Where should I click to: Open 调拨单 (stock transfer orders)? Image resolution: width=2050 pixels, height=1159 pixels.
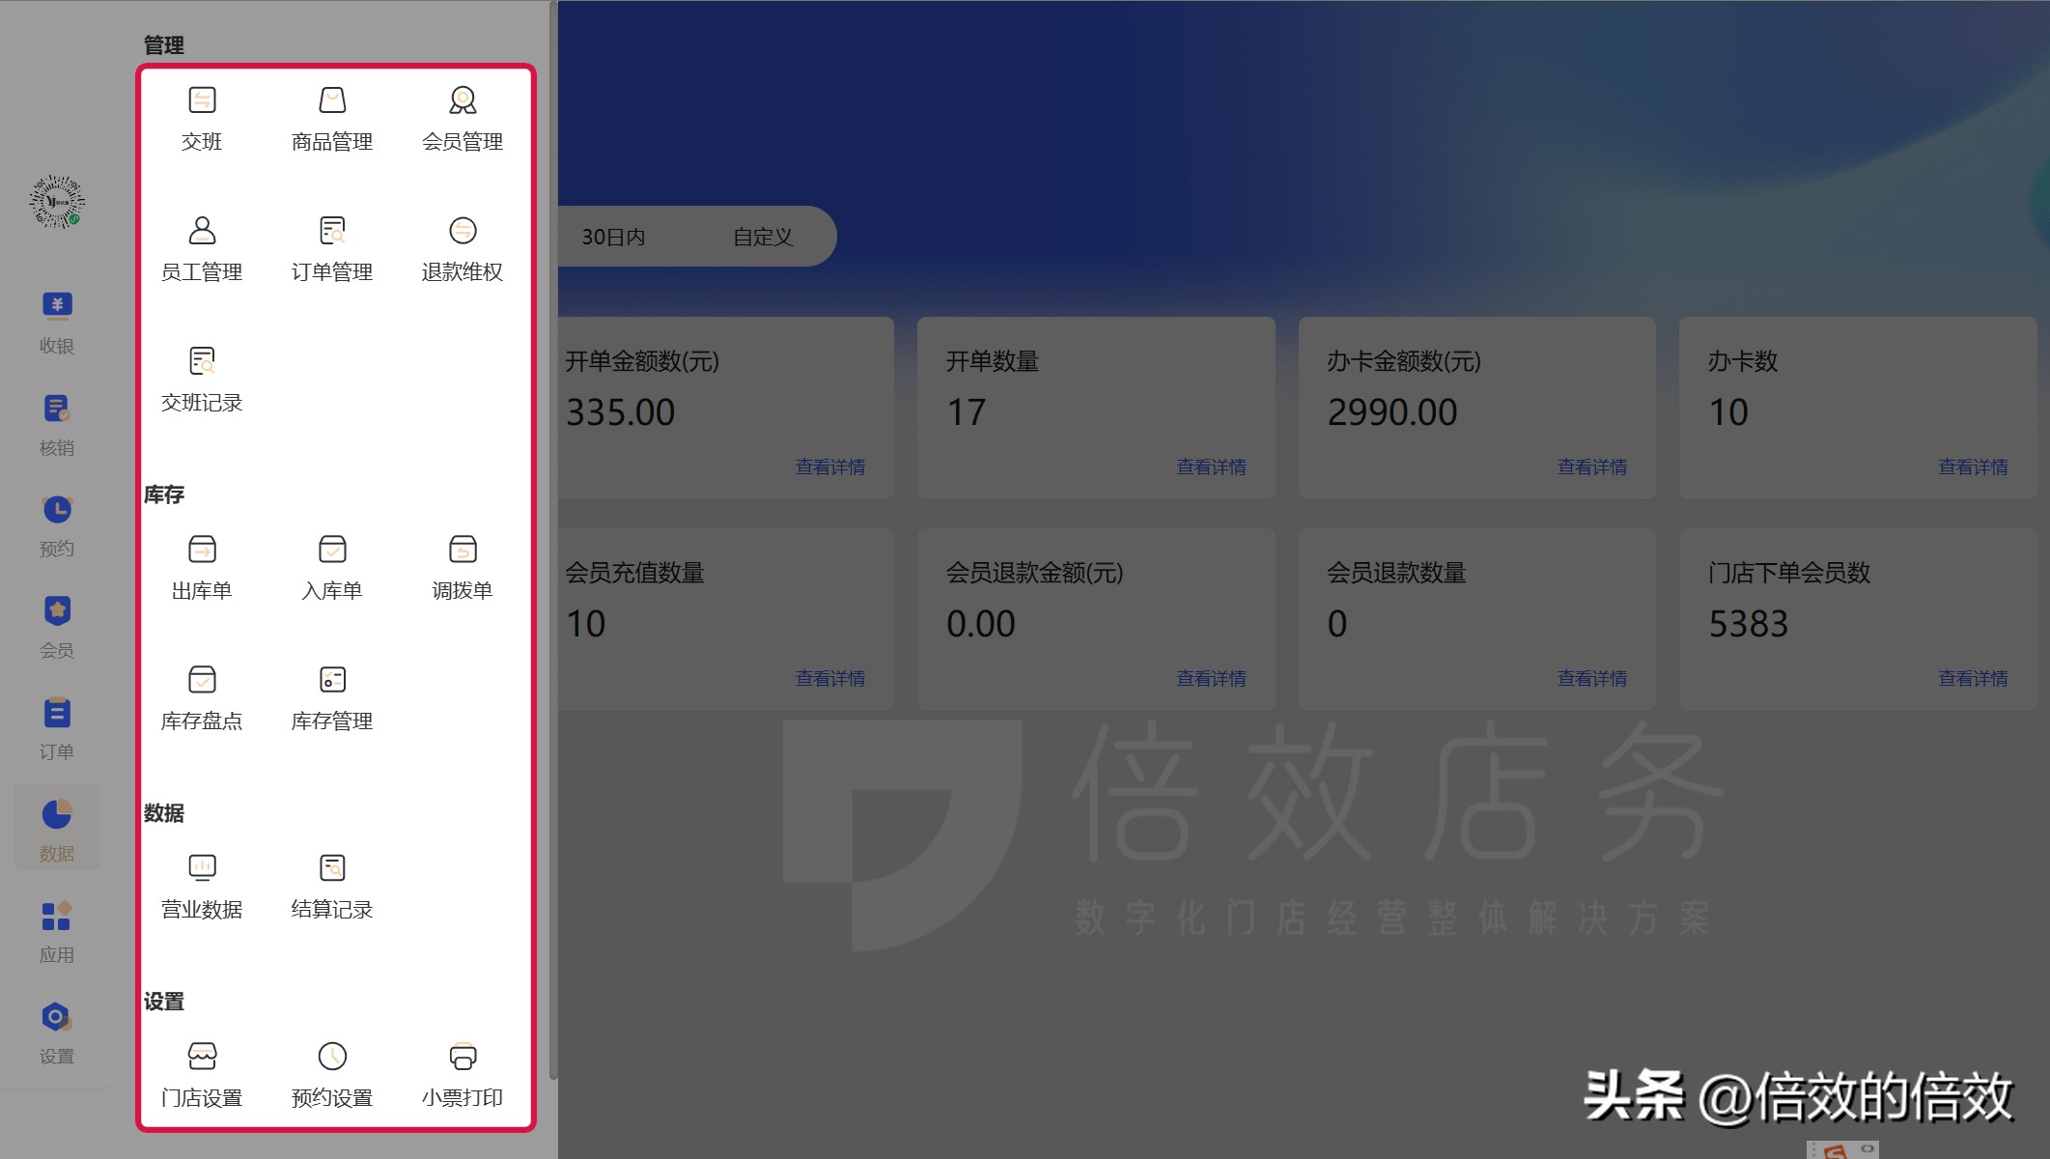point(463,567)
